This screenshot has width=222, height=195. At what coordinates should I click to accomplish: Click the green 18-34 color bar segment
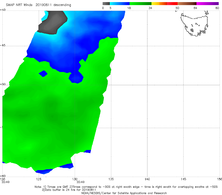140,4
